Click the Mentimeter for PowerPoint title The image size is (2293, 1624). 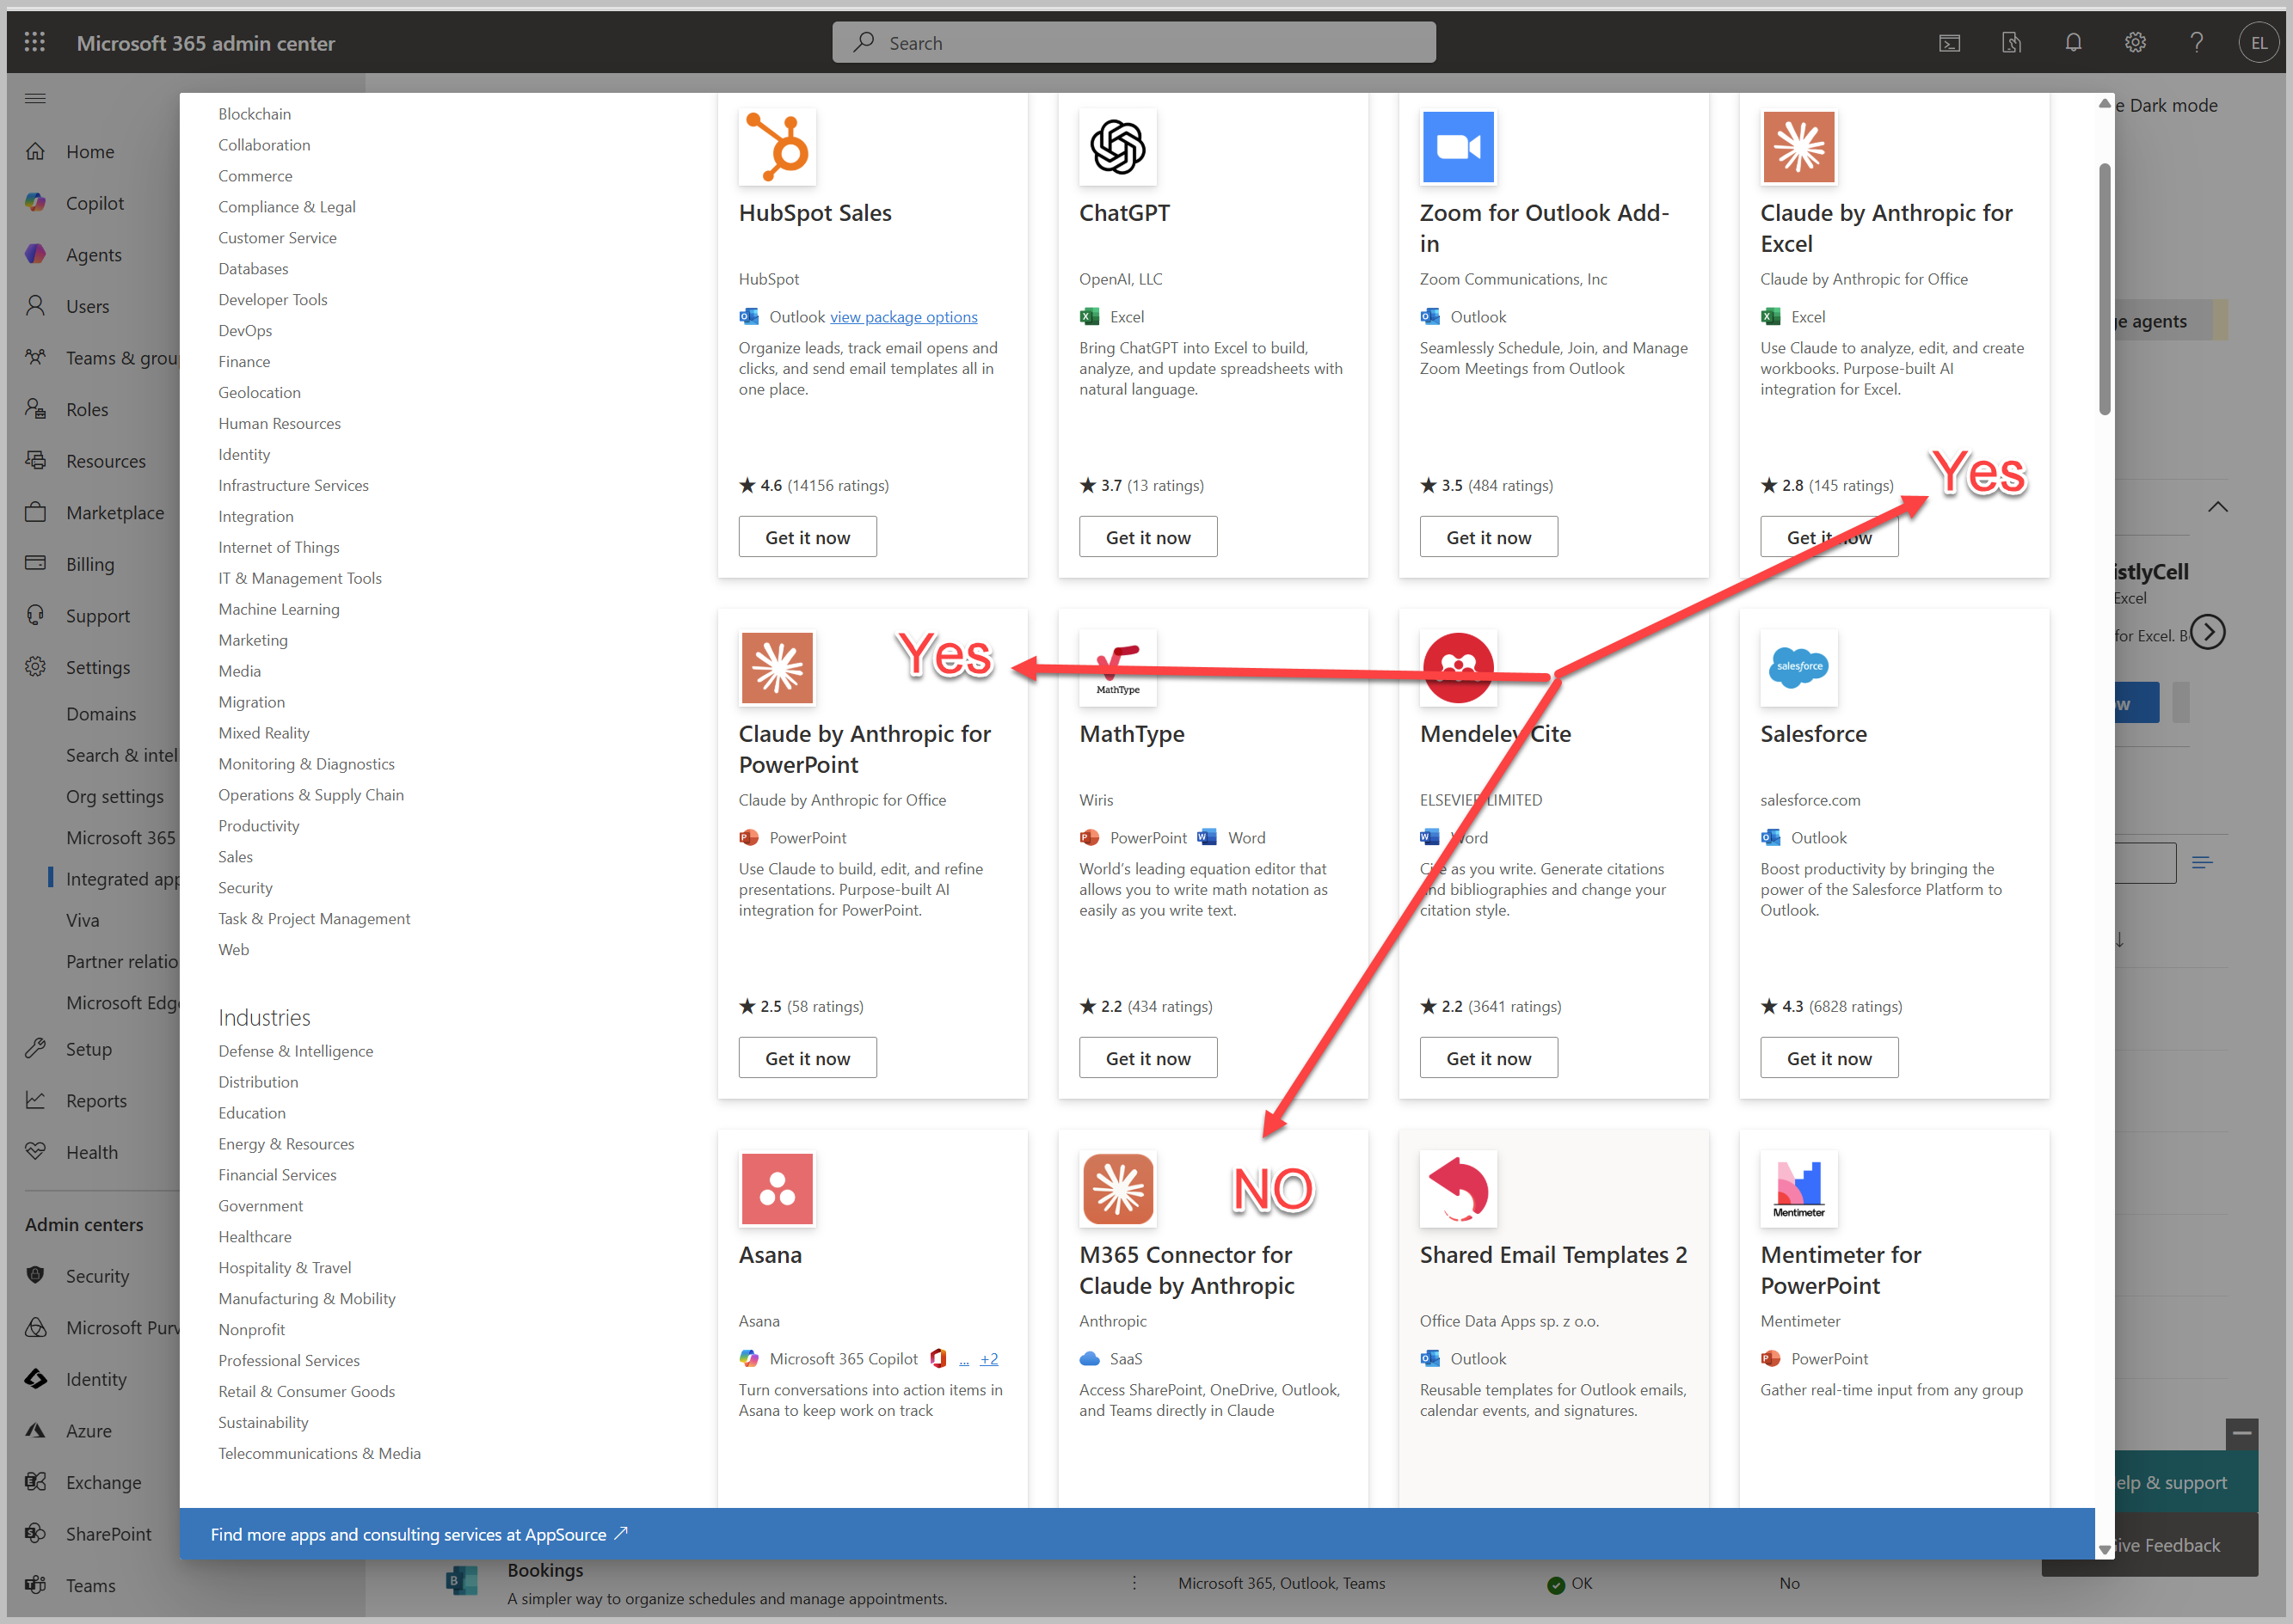click(1841, 1269)
